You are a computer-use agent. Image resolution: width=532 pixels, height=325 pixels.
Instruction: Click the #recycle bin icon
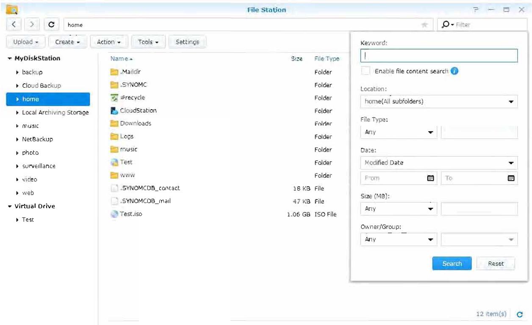[x=114, y=98]
